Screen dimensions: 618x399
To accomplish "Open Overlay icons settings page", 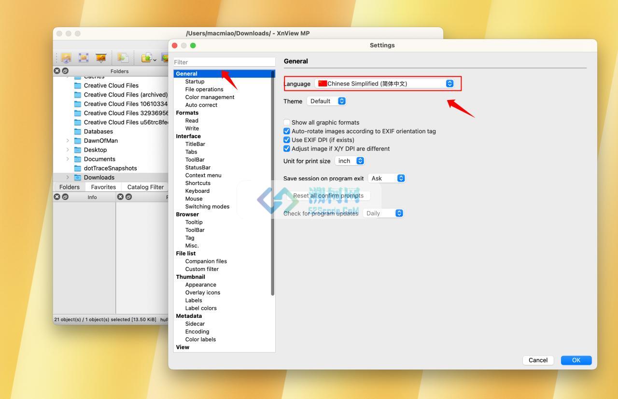I will tap(203, 293).
